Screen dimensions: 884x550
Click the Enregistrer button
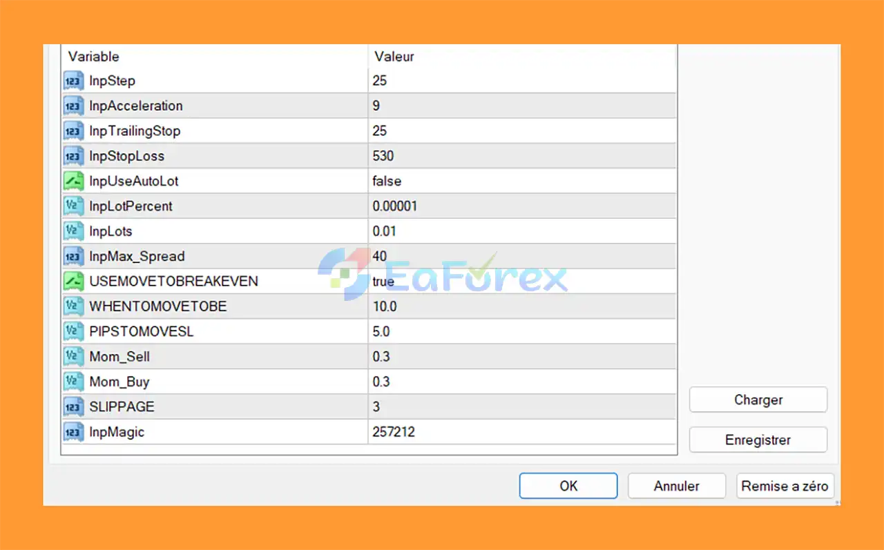[758, 440]
